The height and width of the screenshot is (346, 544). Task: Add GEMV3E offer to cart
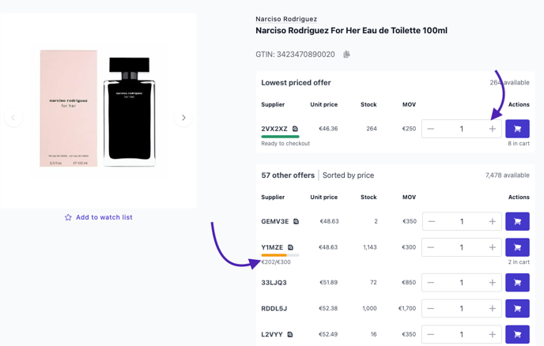(x=517, y=221)
